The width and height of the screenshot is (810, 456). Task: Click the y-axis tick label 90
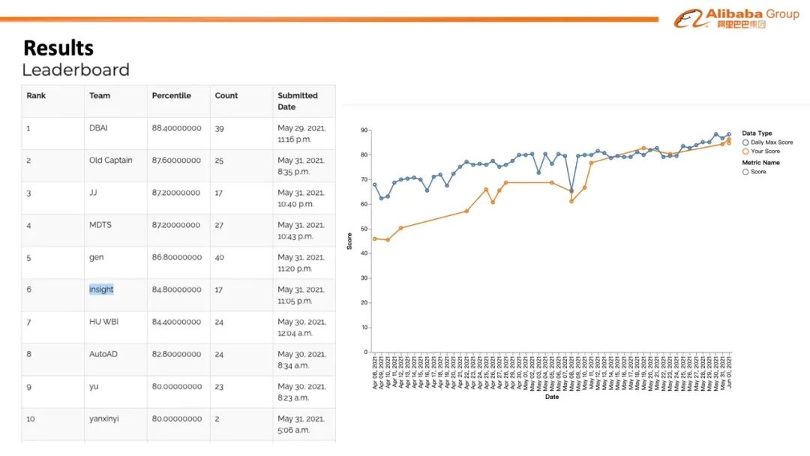364,130
